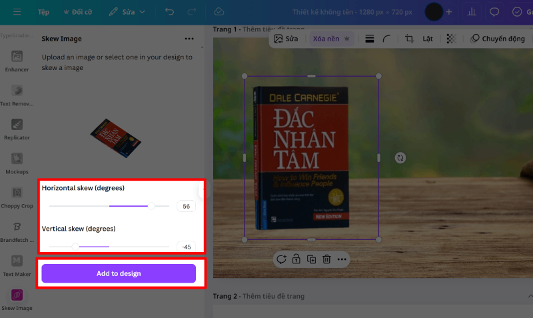Click the redo arrow

(192, 12)
